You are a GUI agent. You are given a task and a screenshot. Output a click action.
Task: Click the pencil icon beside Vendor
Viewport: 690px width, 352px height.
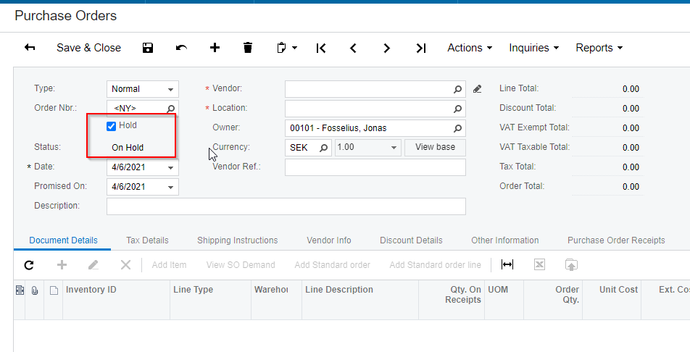tap(477, 89)
